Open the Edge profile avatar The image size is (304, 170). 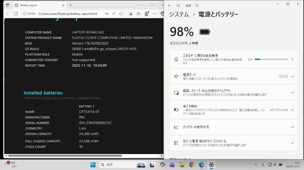click(147, 13)
